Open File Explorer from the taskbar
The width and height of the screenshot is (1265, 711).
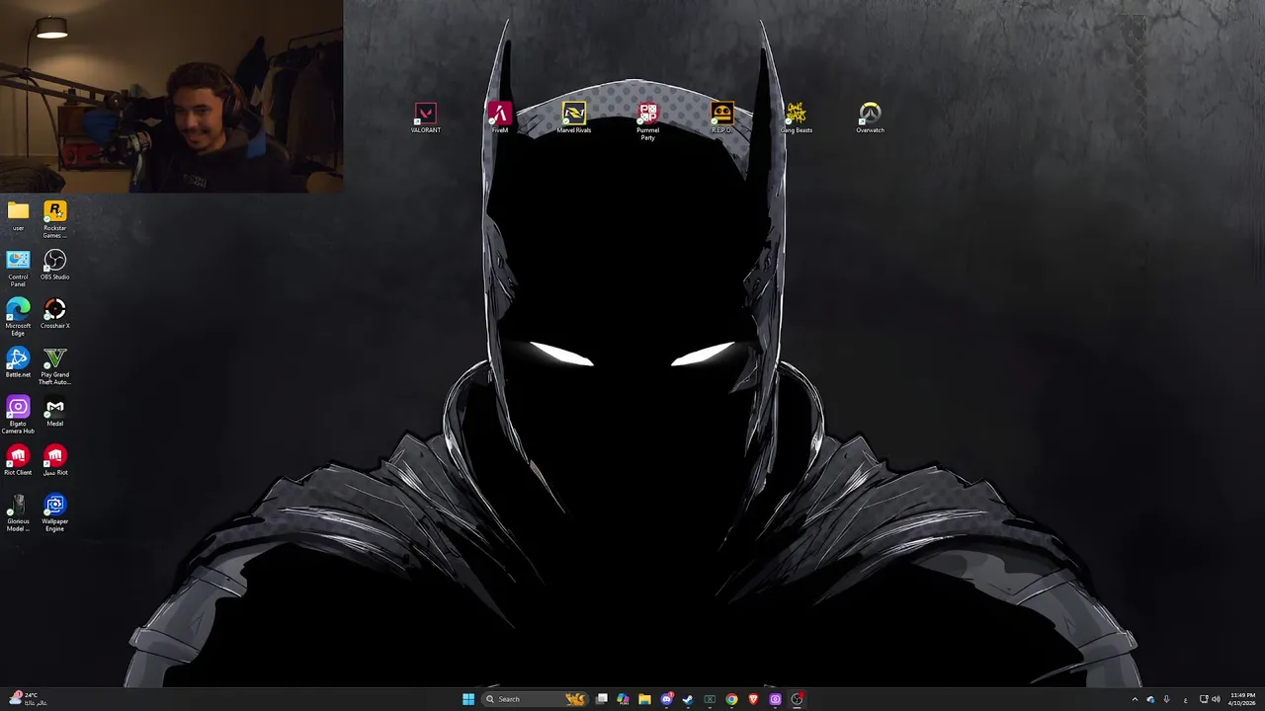coord(644,699)
